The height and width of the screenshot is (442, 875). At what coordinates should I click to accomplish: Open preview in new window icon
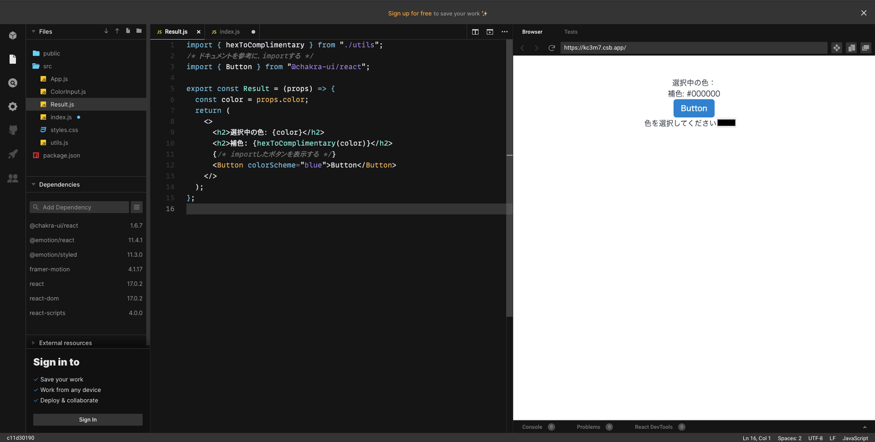tap(866, 48)
